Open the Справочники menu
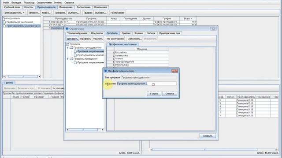 [44, 3]
